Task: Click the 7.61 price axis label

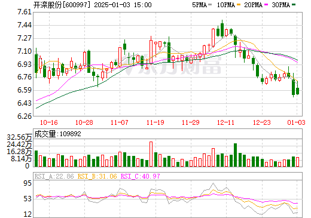Action: click(25, 12)
